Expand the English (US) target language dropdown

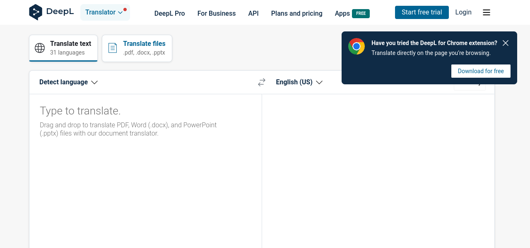point(299,82)
